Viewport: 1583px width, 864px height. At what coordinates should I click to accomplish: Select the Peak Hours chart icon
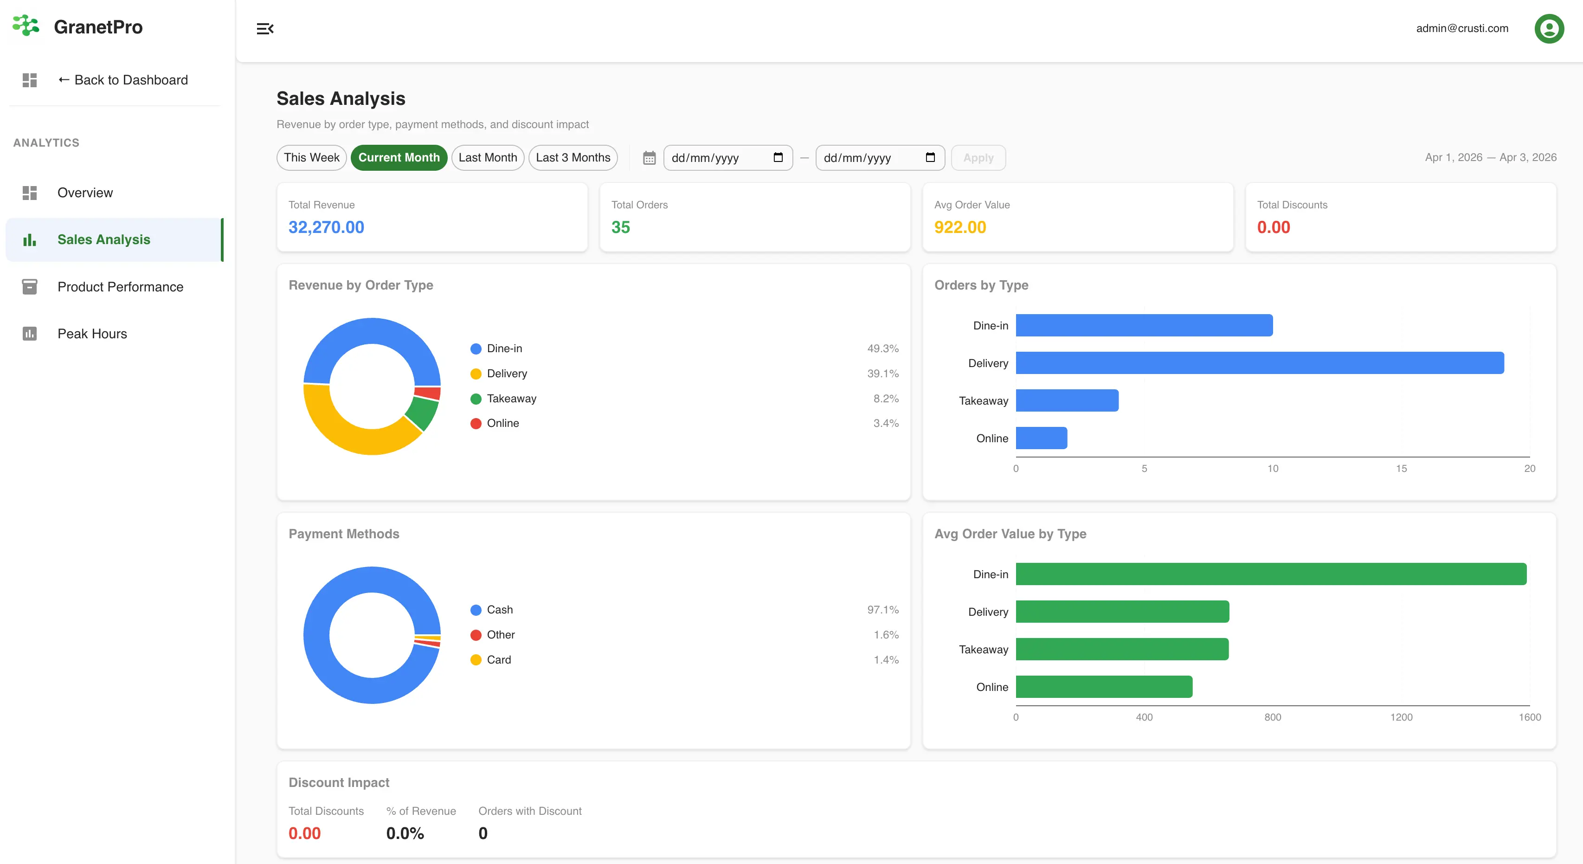(30, 333)
